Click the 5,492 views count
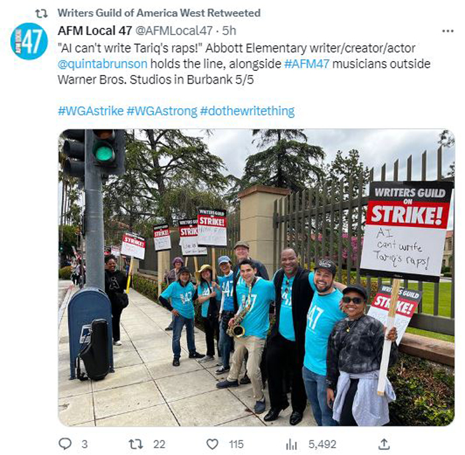The image size is (465, 455). point(322,444)
